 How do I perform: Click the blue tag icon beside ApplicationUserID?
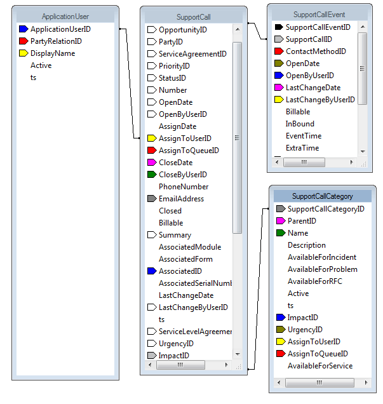point(24,29)
